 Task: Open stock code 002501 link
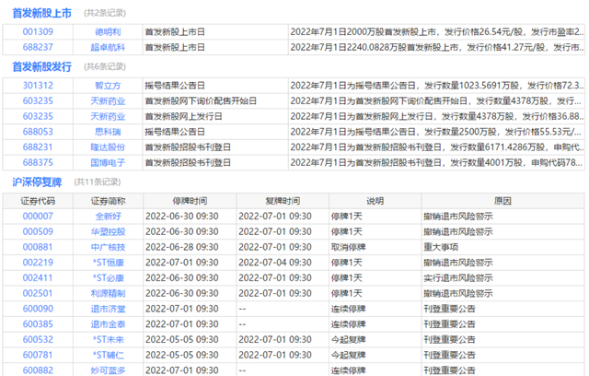pyautogui.click(x=38, y=294)
